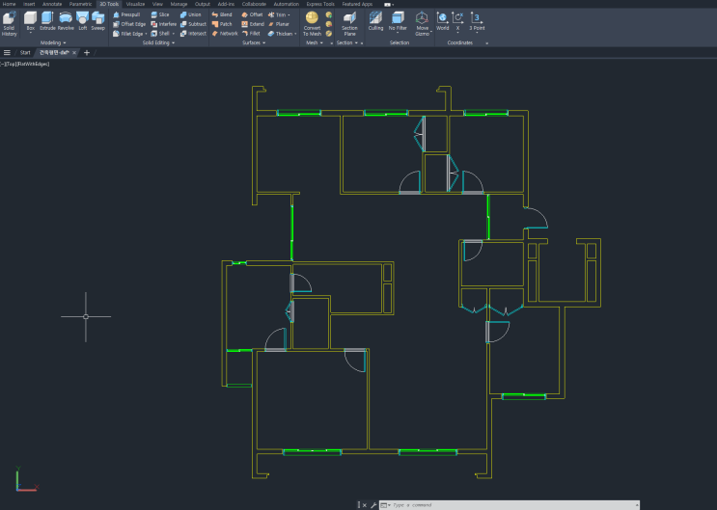The width and height of the screenshot is (717, 510).
Task: Open the Express Tools tab
Action: pyautogui.click(x=320, y=4)
